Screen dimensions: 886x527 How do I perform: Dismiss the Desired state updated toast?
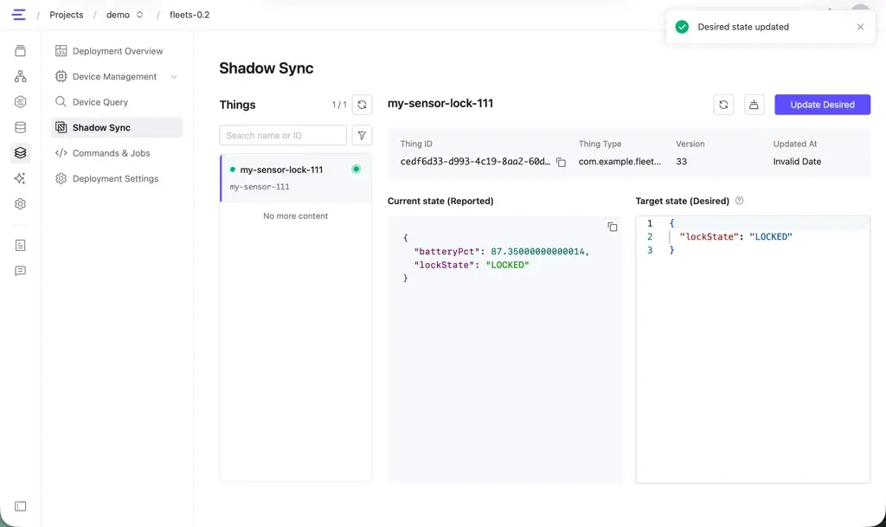tap(860, 27)
